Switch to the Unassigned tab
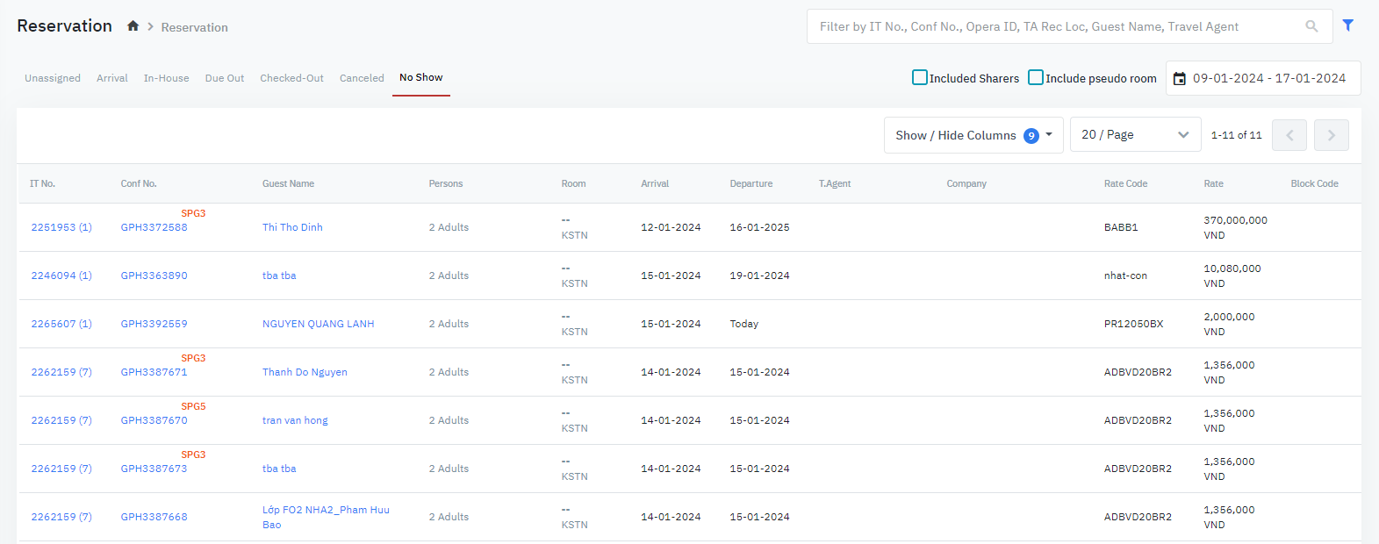 pos(53,78)
